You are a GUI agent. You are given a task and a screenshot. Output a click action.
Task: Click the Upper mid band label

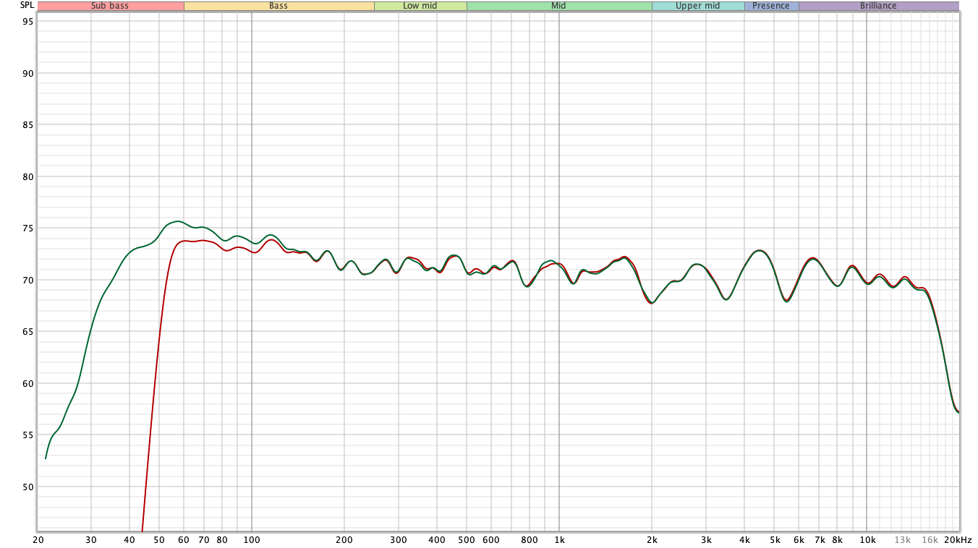tap(698, 6)
